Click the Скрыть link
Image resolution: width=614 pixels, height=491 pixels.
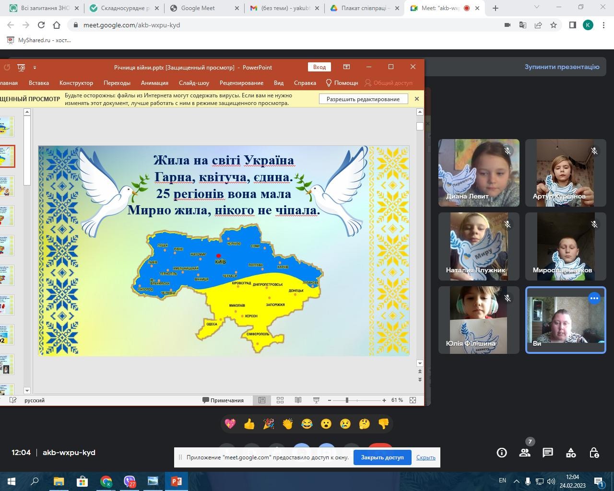point(426,457)
